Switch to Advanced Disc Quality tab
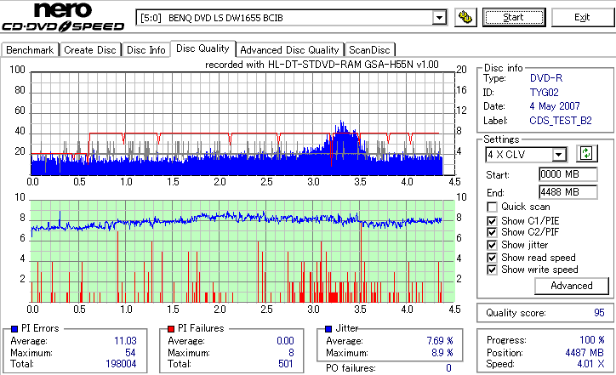The image size is (616, 375). tap(289, 50)
